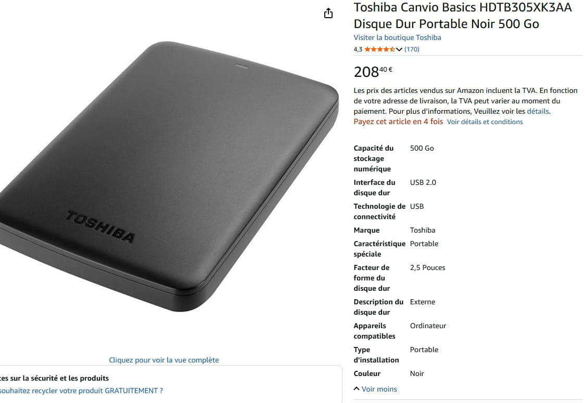Click 'Cliquez pour voir la vue complète'
The image size is (585, 403).
tap(164, 360)
